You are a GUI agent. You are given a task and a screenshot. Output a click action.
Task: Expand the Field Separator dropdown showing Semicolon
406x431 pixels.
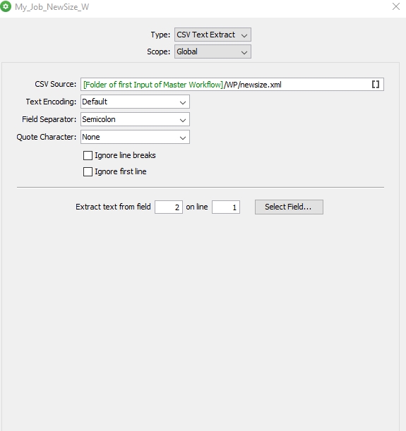(135, 119)
